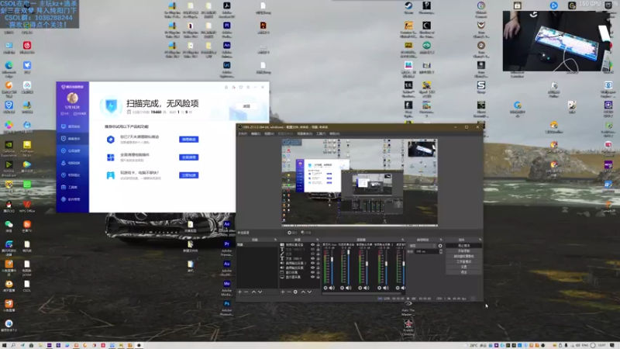
Task: Click user avatar in PC Manager sidebar
Action: [x=72, y=98]
